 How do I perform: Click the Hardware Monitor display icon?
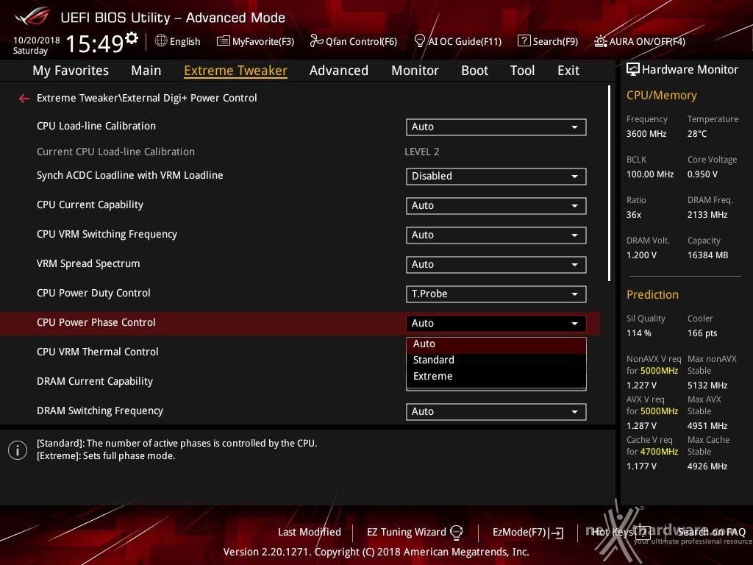coord(633,70)
